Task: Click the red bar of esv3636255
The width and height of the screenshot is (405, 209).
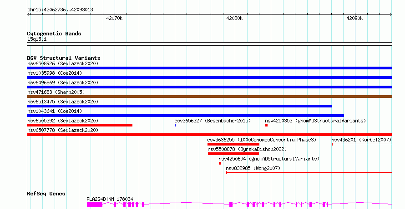Action: [x=233, y=144]
